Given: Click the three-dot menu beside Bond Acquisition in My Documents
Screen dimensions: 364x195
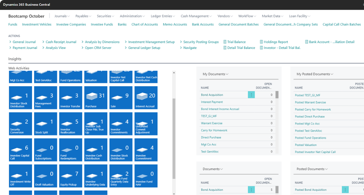Looking at the screenshot, I should (x=251, y=95).
